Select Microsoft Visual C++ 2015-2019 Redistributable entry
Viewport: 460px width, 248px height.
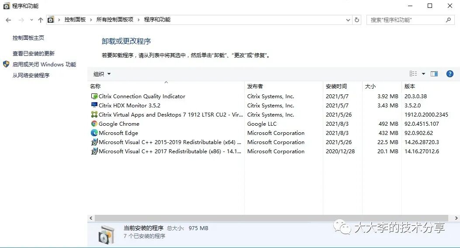point(170,142)
